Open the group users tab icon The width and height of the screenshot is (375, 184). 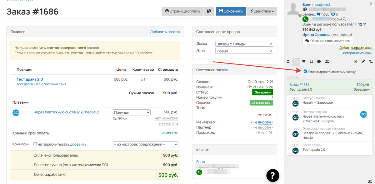[x=327, y=62]
